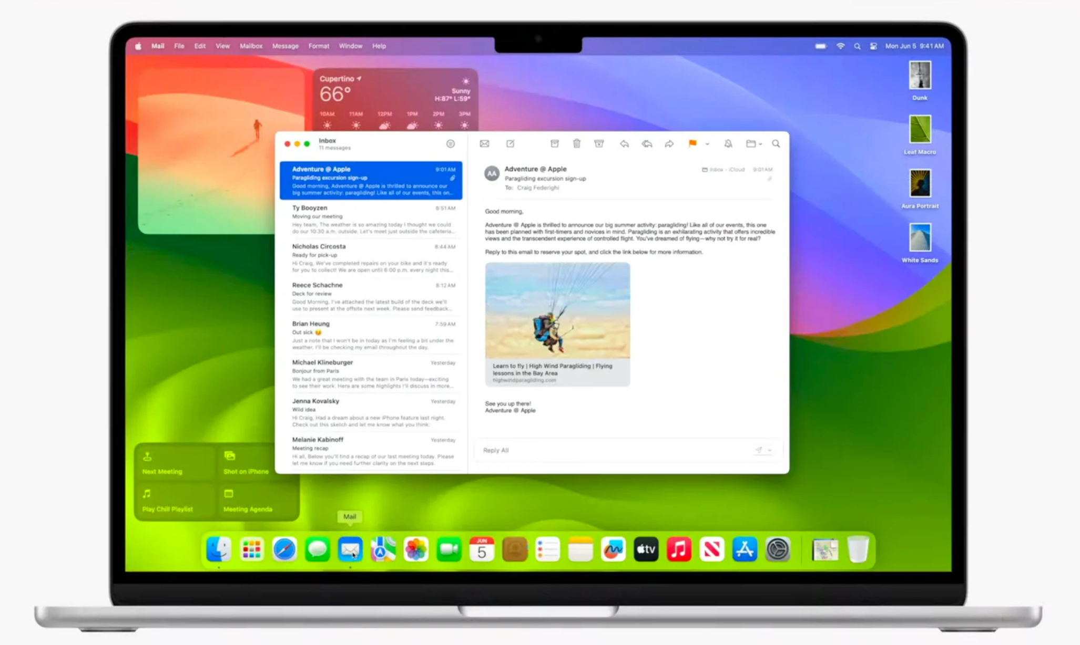The height and width of the screenshot is (645, 1080).
Task: Archive the selected email
Action: [x=554, y=143]
